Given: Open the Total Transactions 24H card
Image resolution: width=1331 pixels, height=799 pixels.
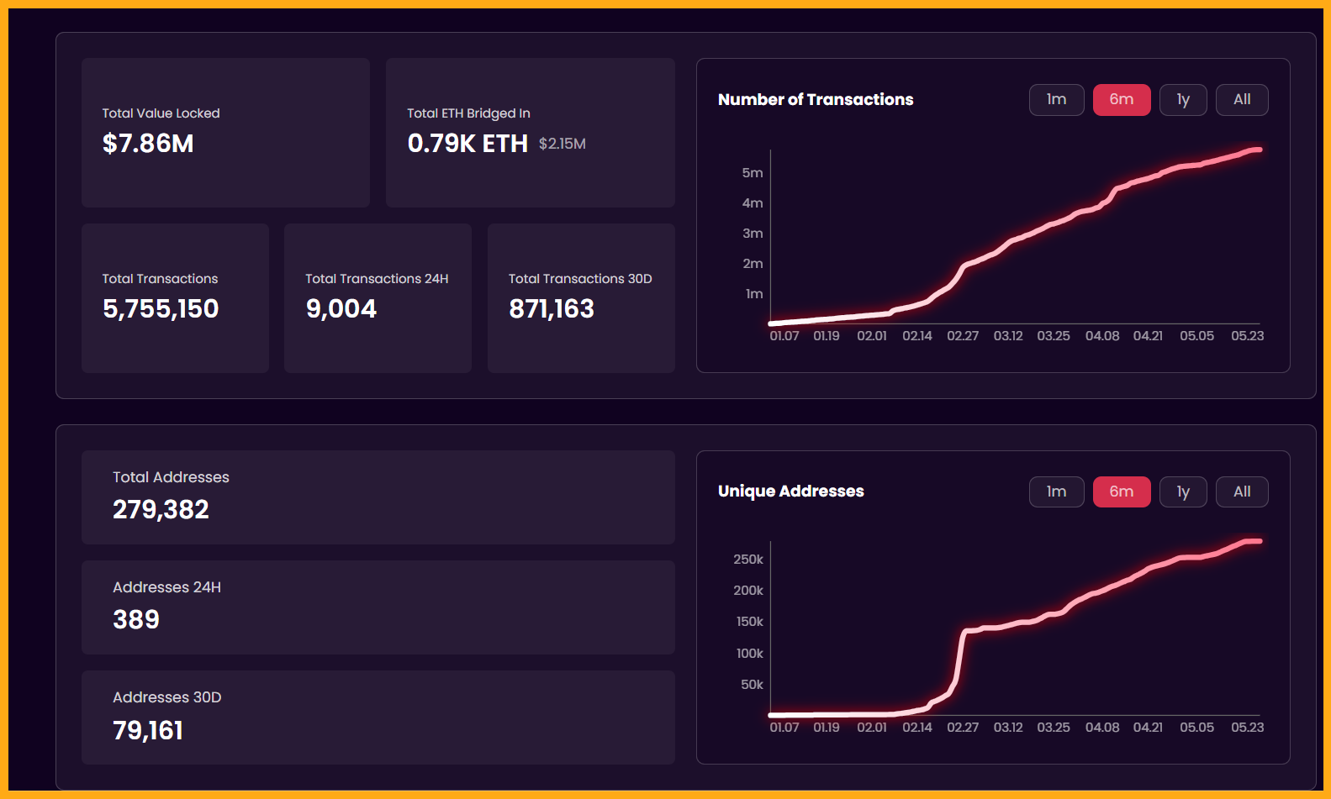Looking at the screenshot, I should (378, 298).
